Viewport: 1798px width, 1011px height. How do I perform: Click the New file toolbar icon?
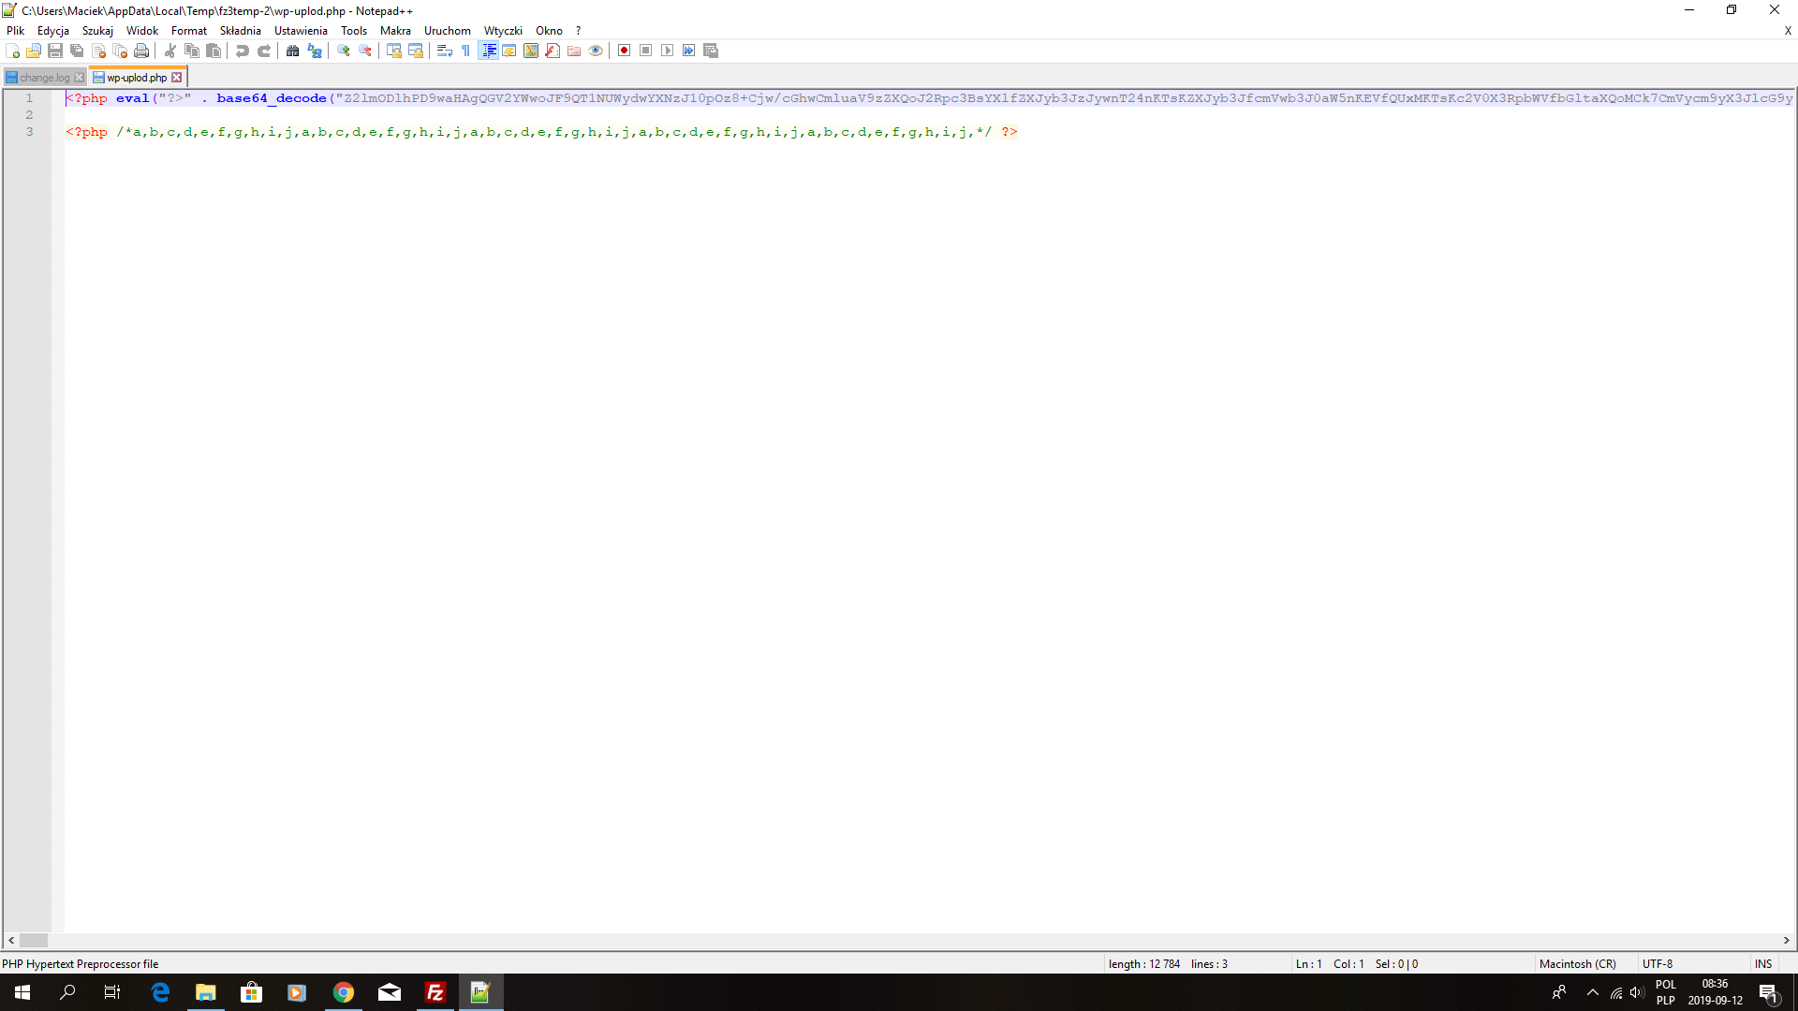click(12, 51)
